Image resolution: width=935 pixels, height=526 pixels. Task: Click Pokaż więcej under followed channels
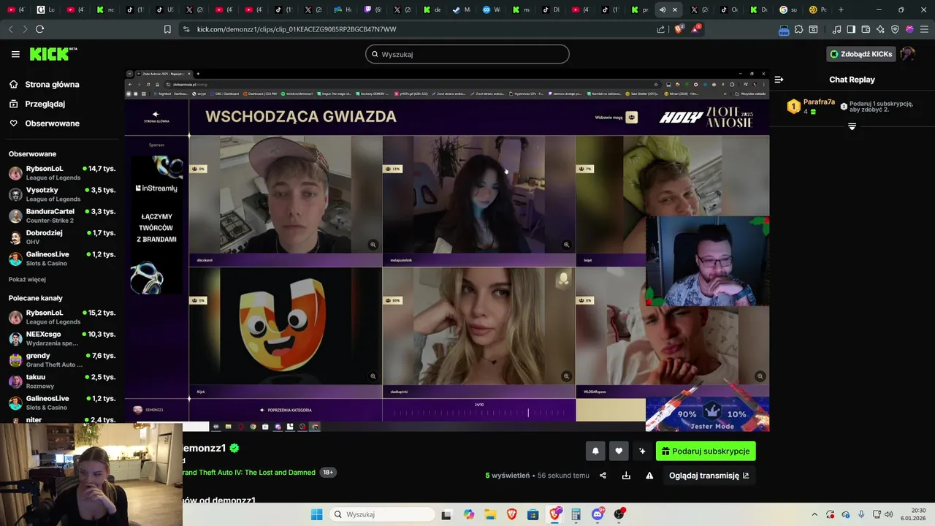(27, 279)
